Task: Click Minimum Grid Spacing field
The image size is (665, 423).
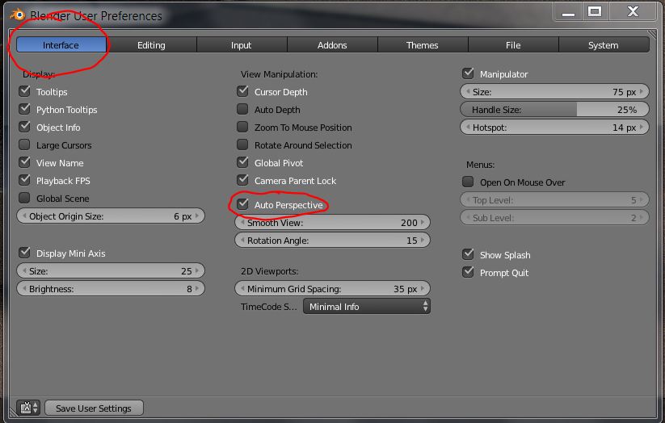Action: click(x=333, y=289)
